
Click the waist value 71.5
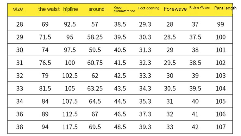(x=45, y=37)
